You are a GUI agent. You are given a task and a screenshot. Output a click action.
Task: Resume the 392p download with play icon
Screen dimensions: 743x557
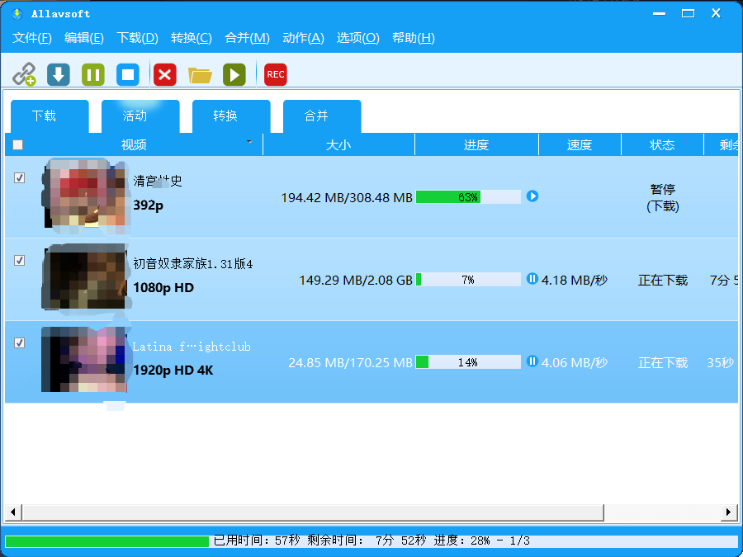click(x=532, y=196)
